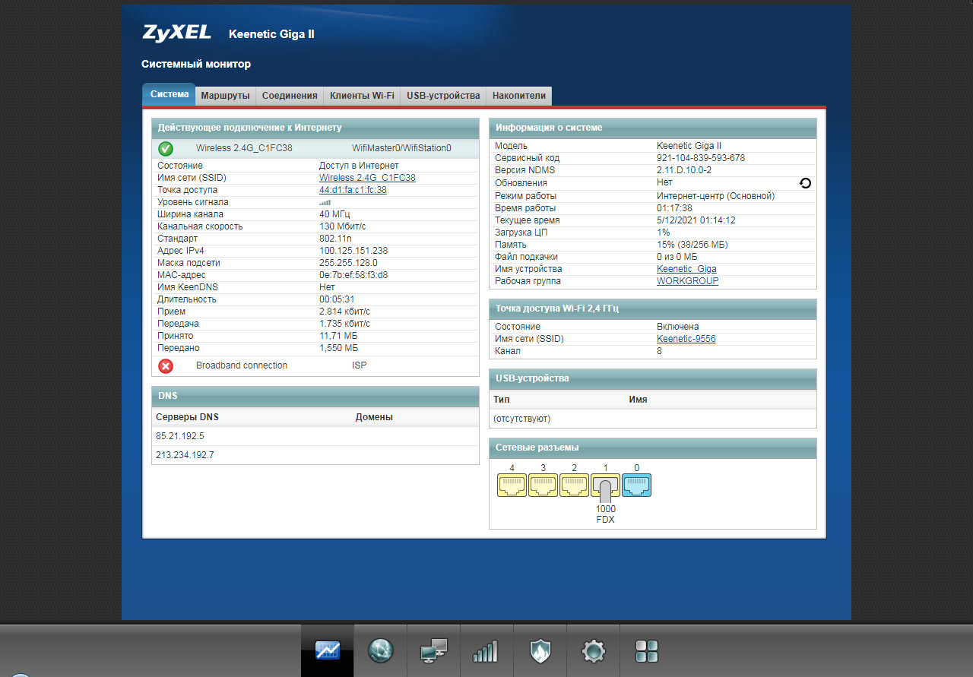Screen dimensions: 973x677
Task: Click access point MAC 44:d1:fa:c1:fc:38 link
Action: tap(353, 190)
